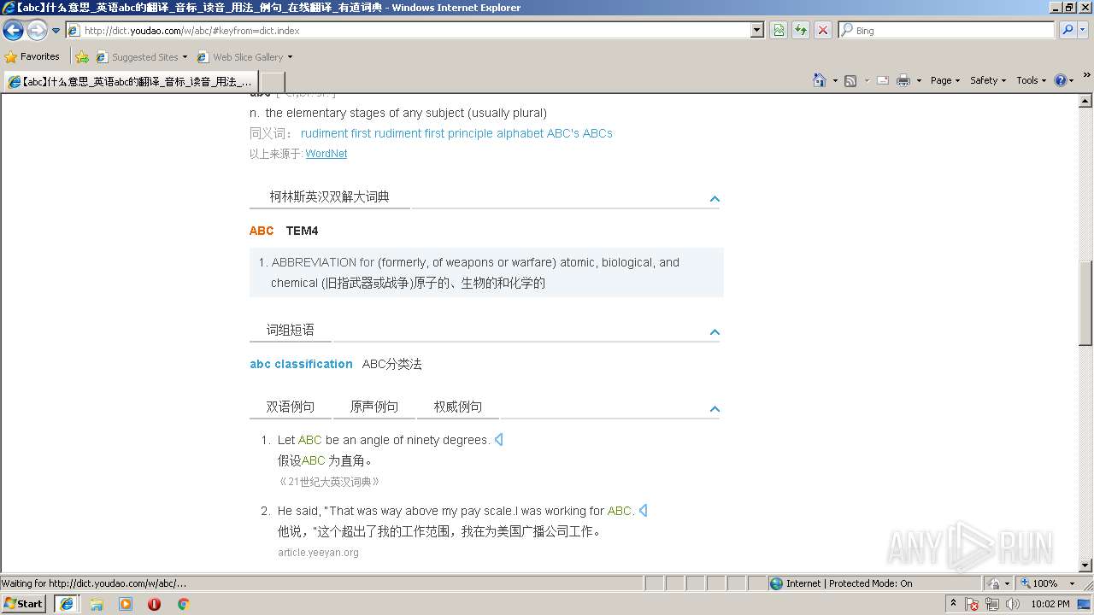Open the address bar history dropdown

pos(756,30)
